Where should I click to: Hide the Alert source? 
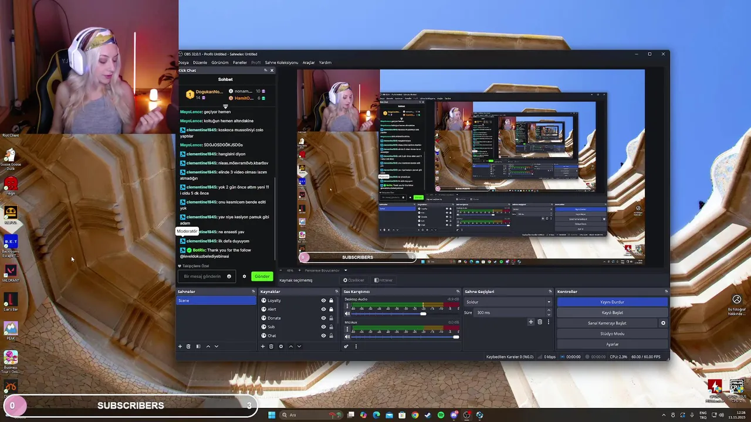click(323, 309)
